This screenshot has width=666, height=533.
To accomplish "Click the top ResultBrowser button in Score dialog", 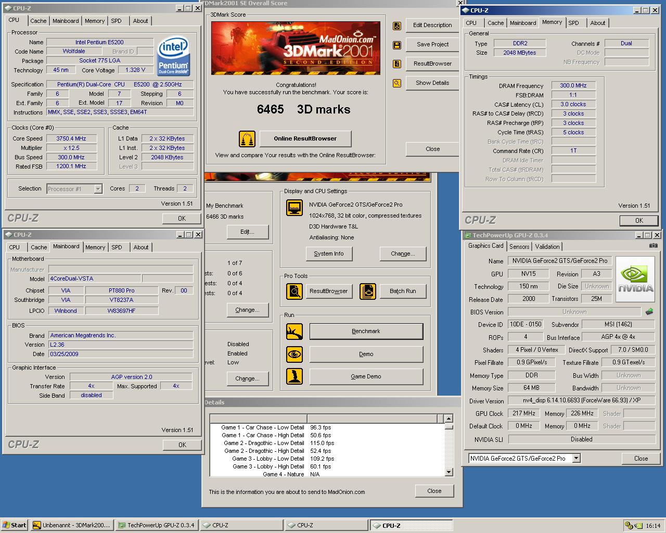I will (432, 64).
